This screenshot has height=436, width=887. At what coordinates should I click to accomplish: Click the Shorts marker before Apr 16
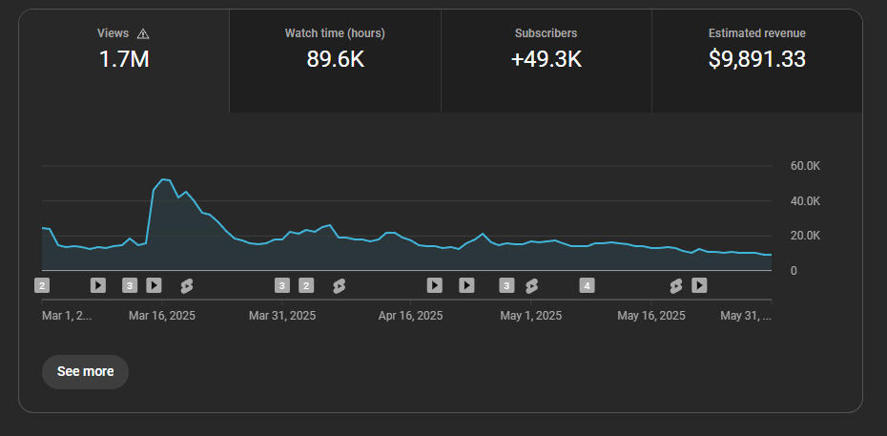click(x=339, y=285)
